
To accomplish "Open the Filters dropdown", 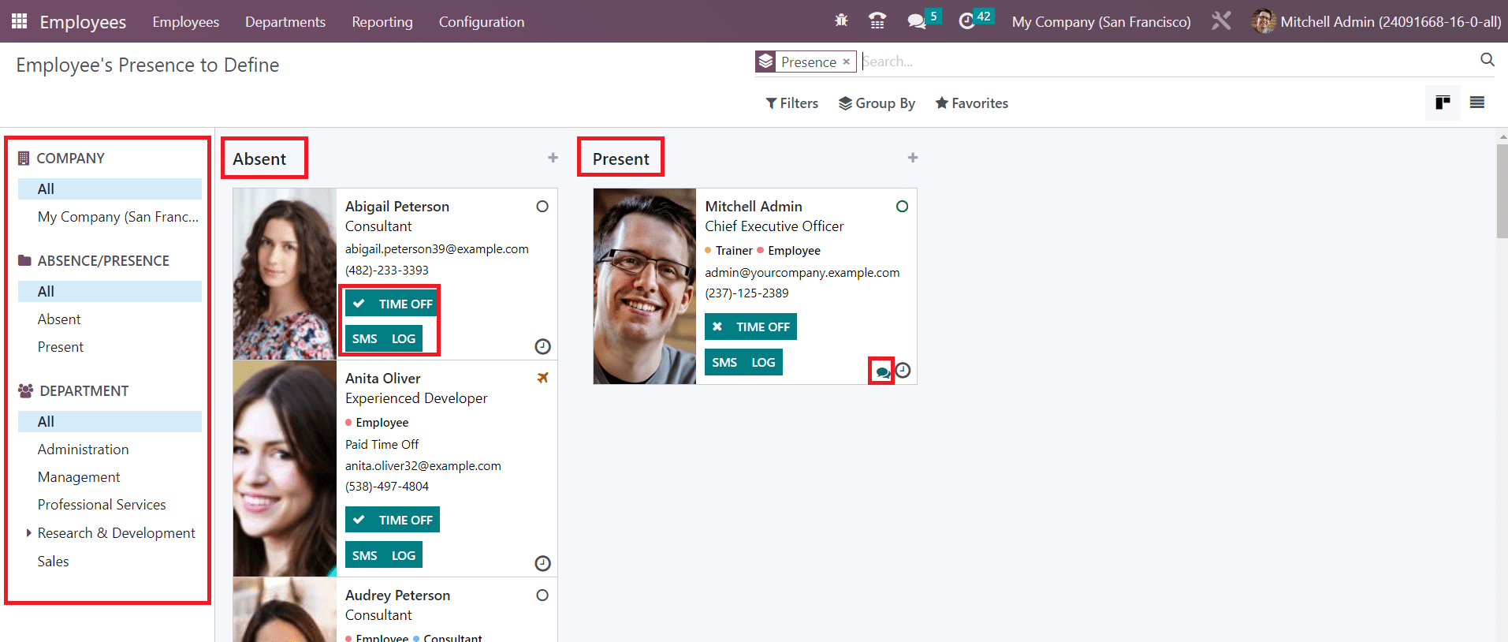I will pos(791,103).
